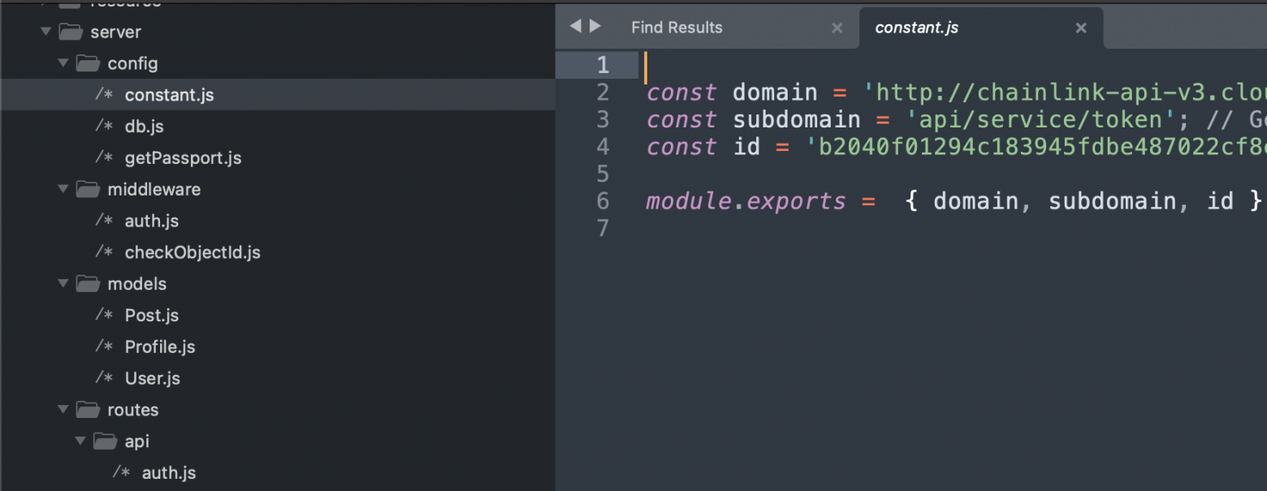
Task: Go to next tab with right arrow
Action: pos(595,26)
